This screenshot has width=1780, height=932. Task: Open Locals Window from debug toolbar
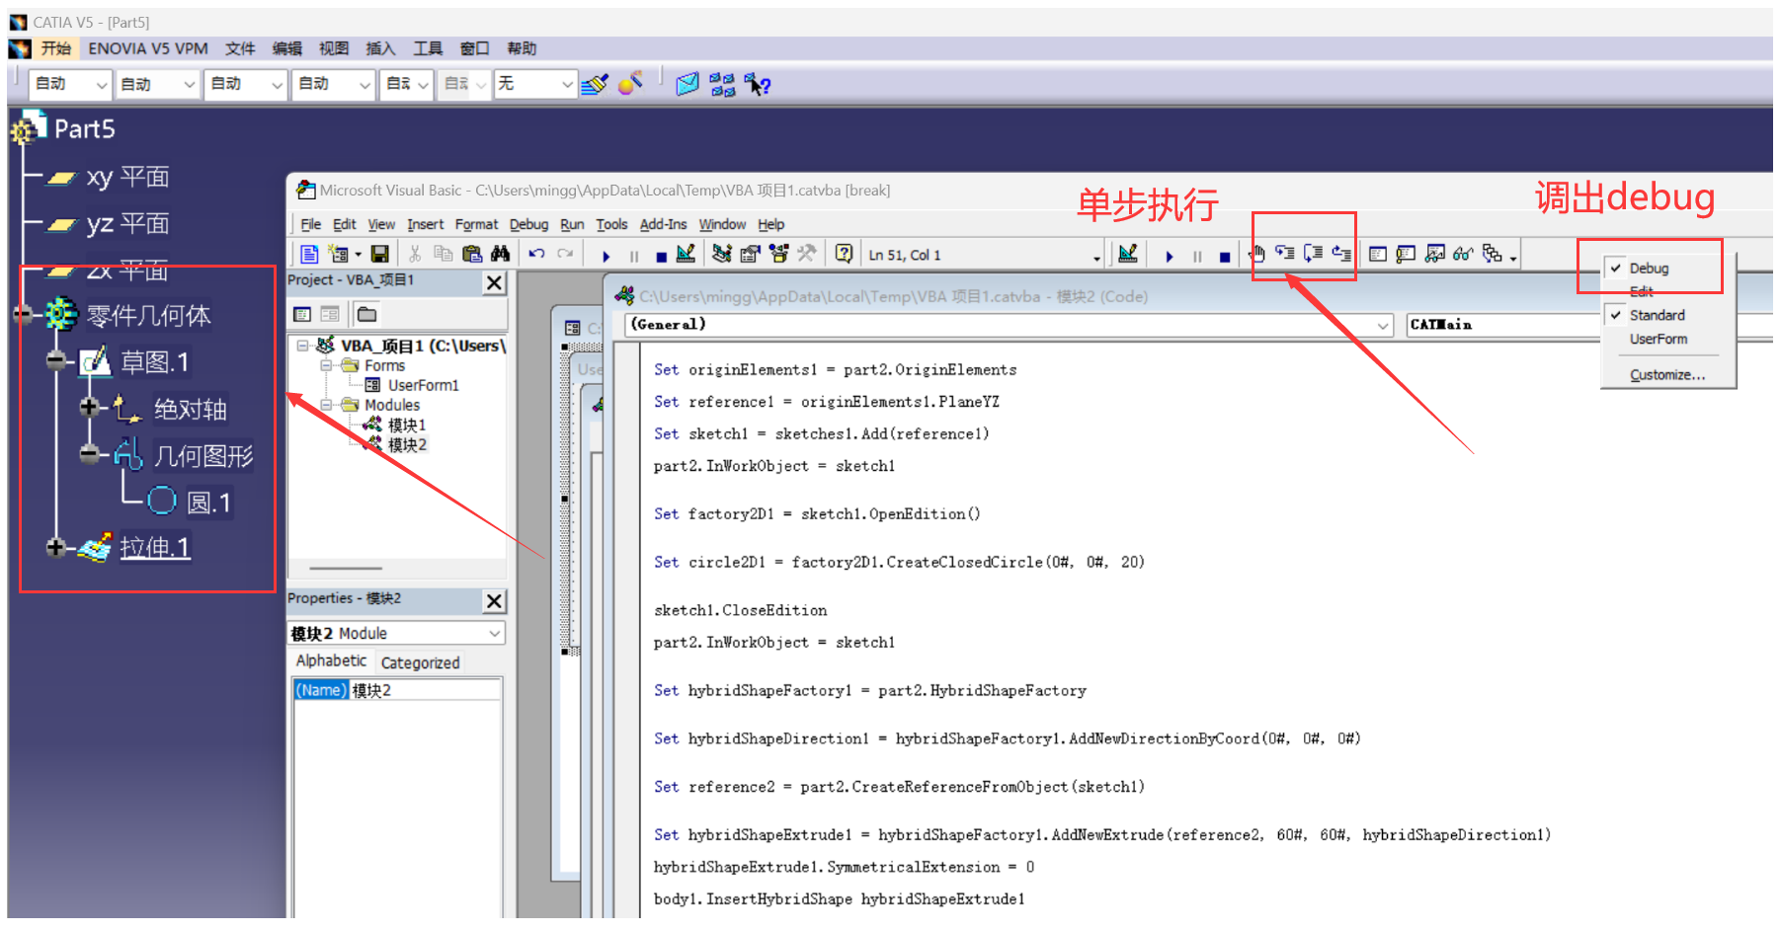pos(1378,254)
